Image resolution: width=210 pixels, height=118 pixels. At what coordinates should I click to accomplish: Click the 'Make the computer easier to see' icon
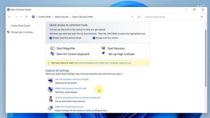[x=50, y=89]
